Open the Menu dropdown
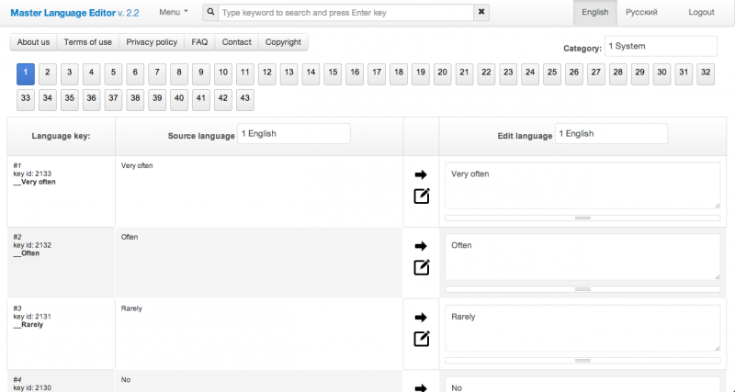The width and height of the screenshot is (735, 392). [x=174, y=12]
